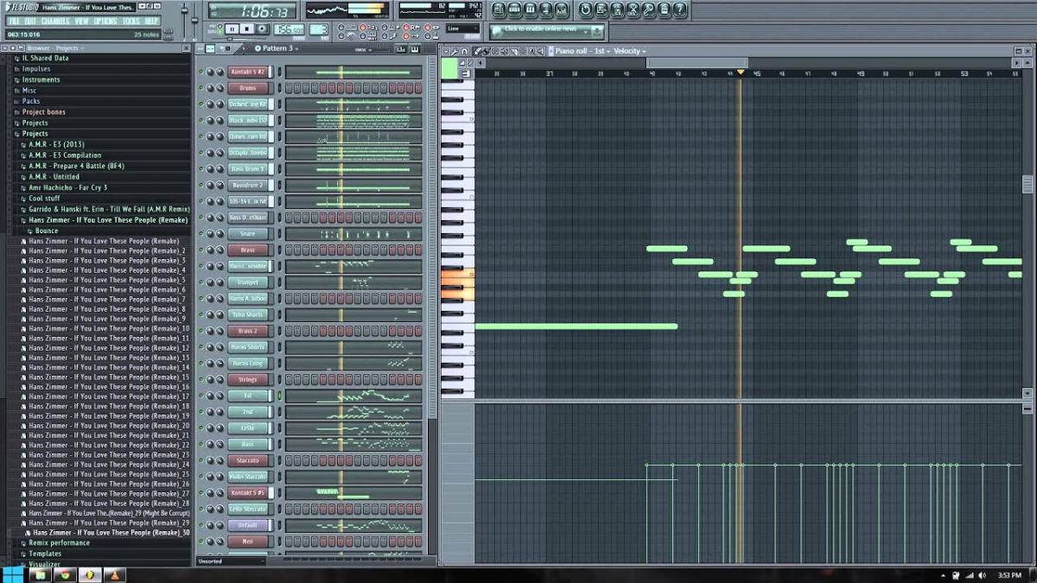Open VLC player from the taskbar
1037x583 pixels.
tap(115, 575)
